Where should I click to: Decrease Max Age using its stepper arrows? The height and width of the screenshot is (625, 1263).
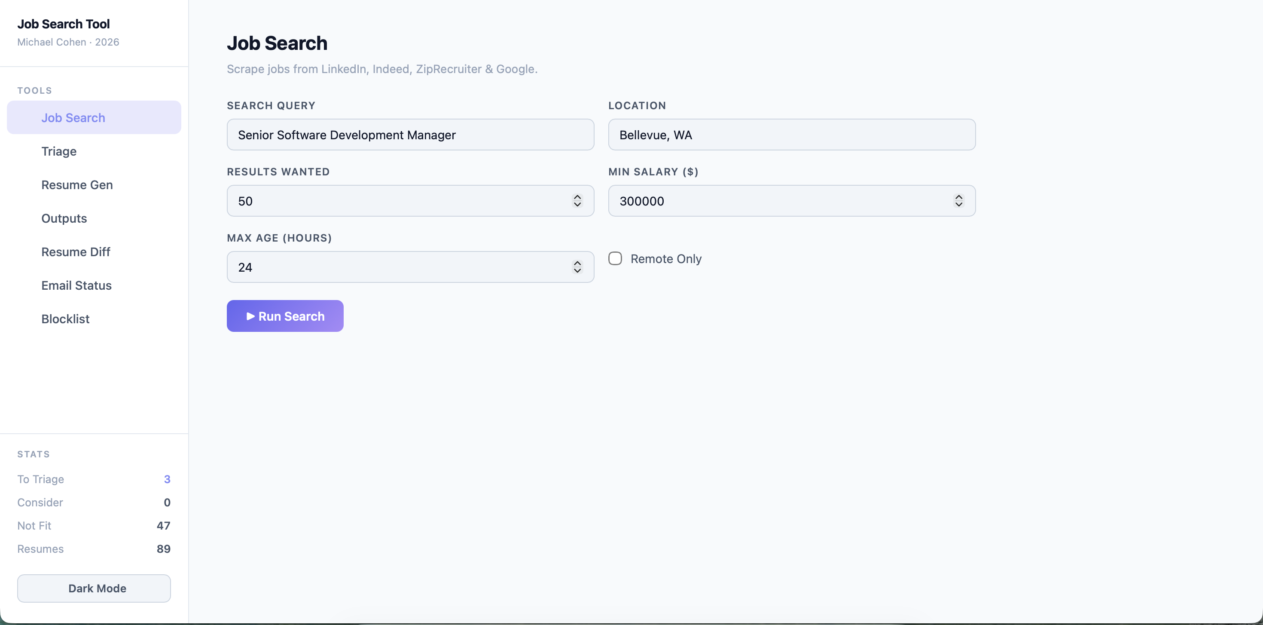[x=577, y=270]
